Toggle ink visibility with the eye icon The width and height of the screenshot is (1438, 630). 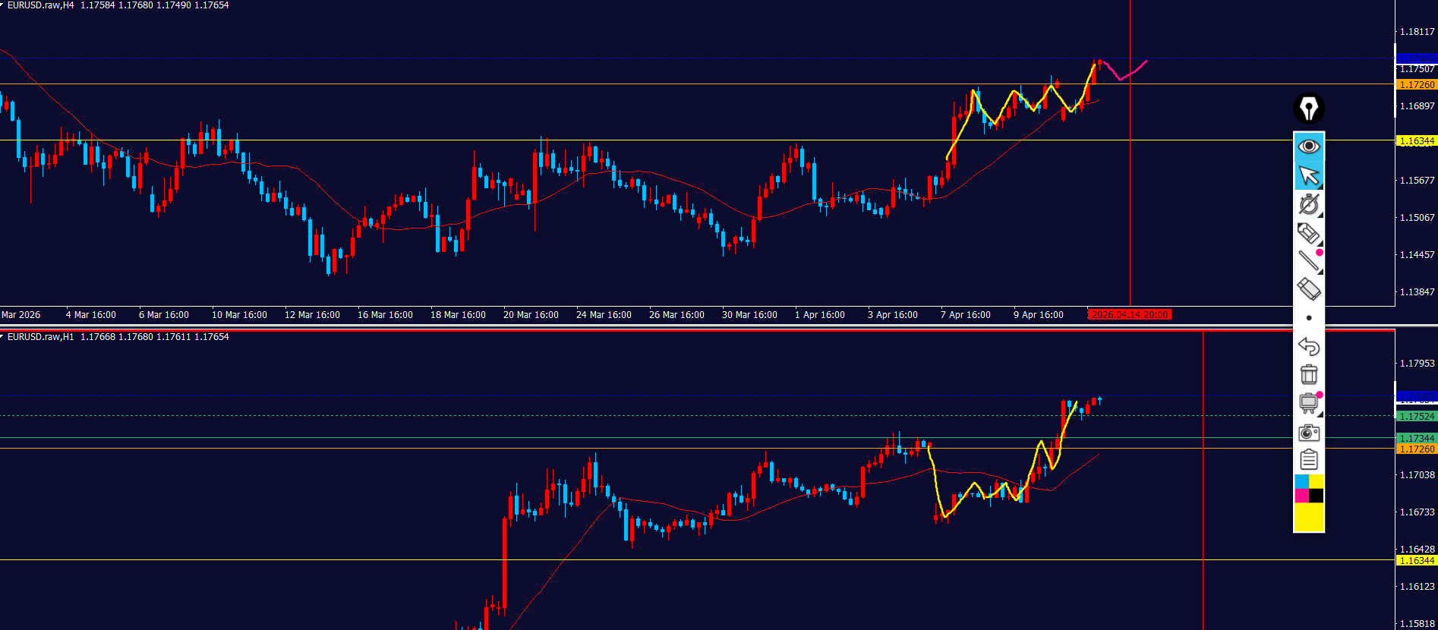pyautogui.click(x=1308, y=146)
